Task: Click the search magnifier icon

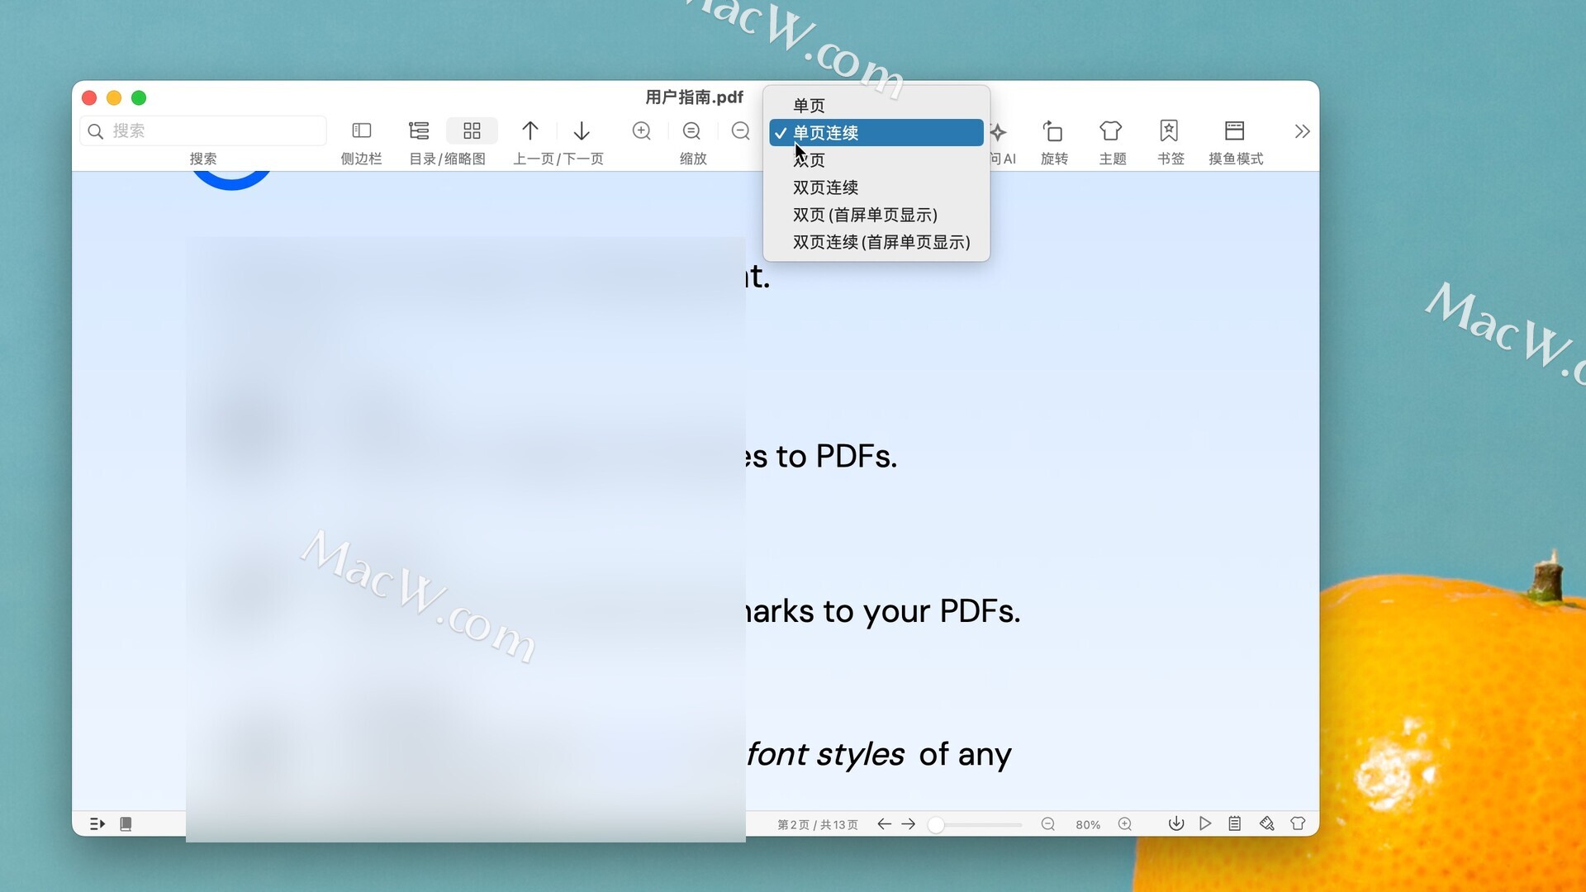Action: [96, 131]
